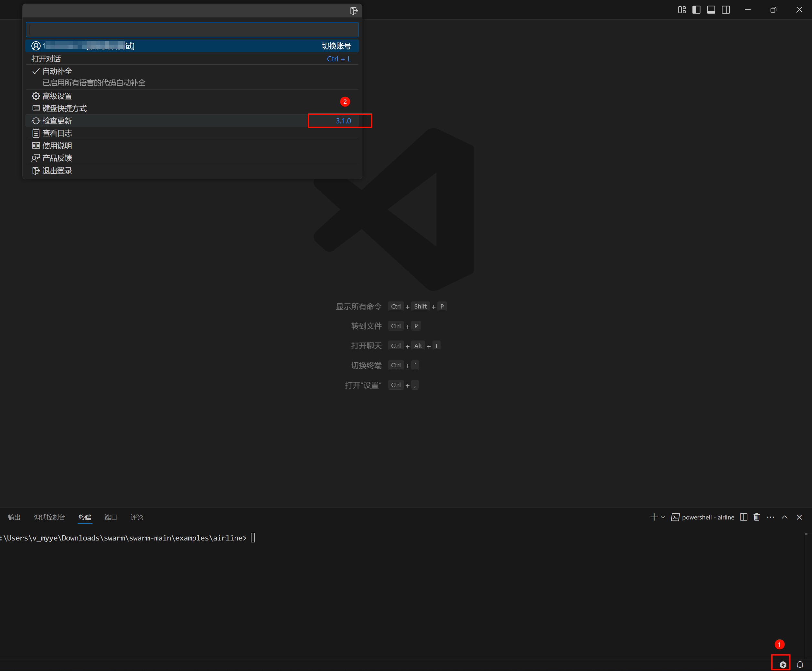Toggle the 自动补全 checked option
Viewport: 812px width, 671px height.
coord(57,71)
